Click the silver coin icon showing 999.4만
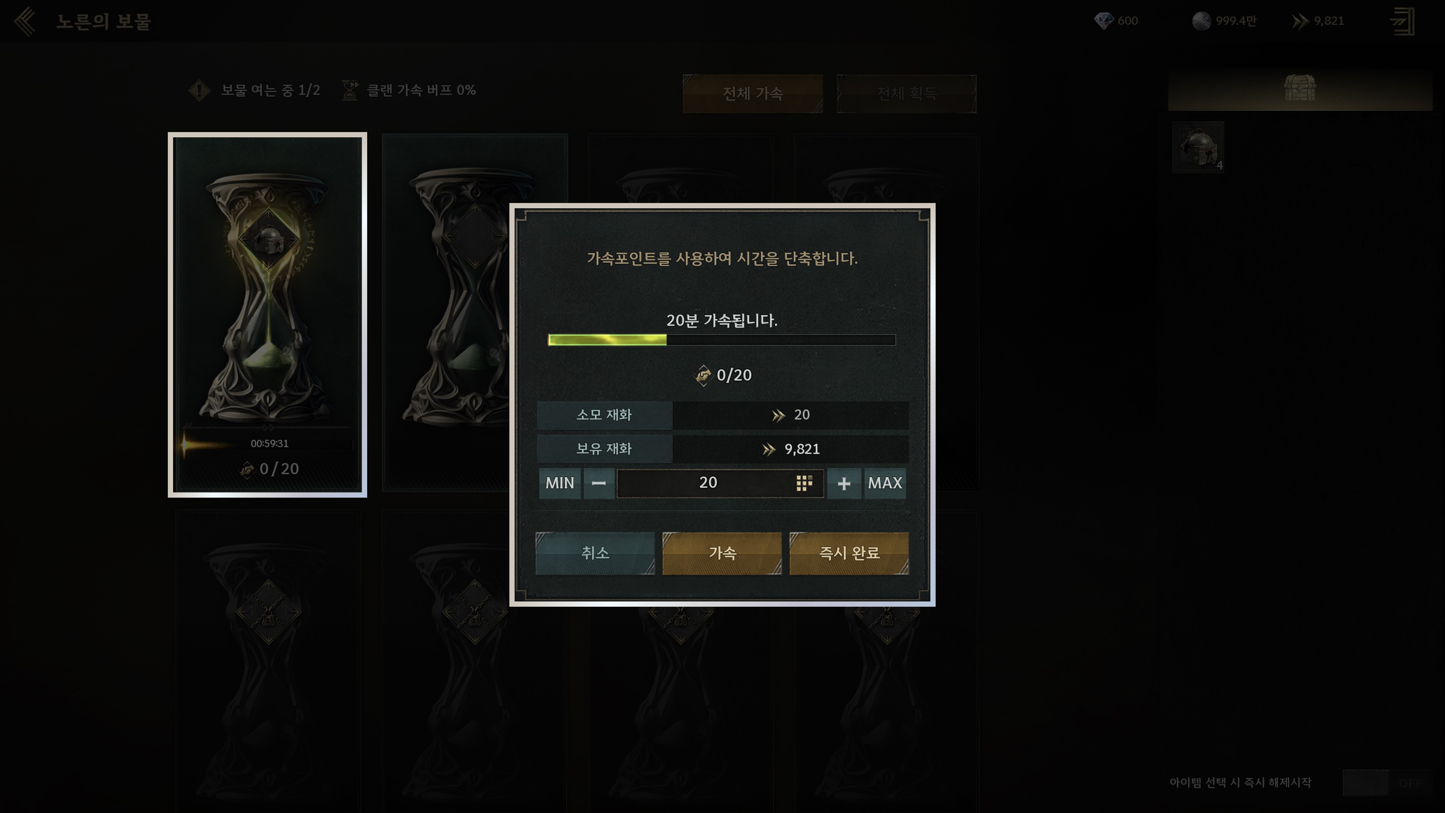 point(1201,21)
